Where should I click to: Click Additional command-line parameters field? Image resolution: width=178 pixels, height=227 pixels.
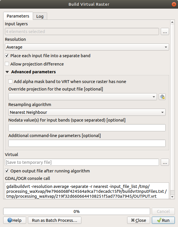click(x=87, y=143)
